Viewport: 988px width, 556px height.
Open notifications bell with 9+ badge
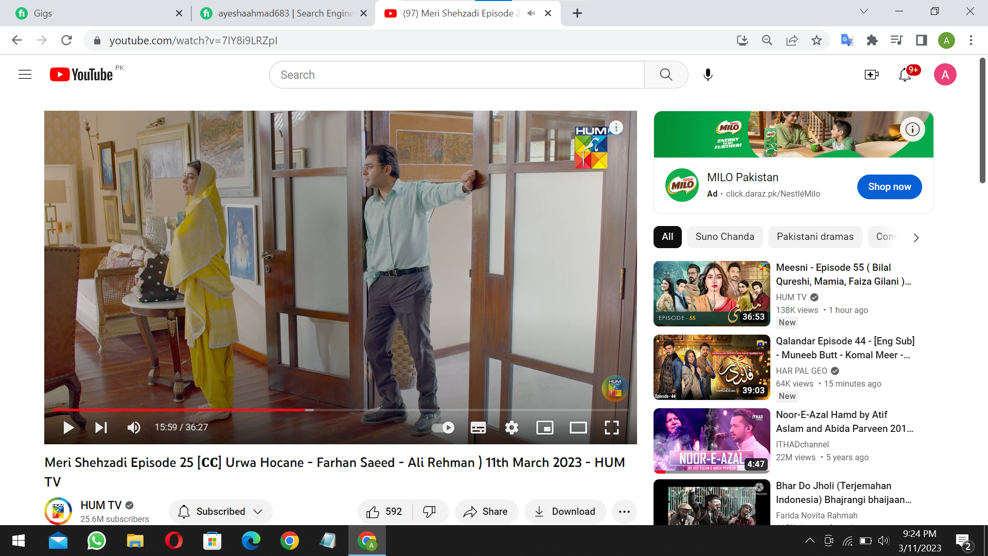905,75
